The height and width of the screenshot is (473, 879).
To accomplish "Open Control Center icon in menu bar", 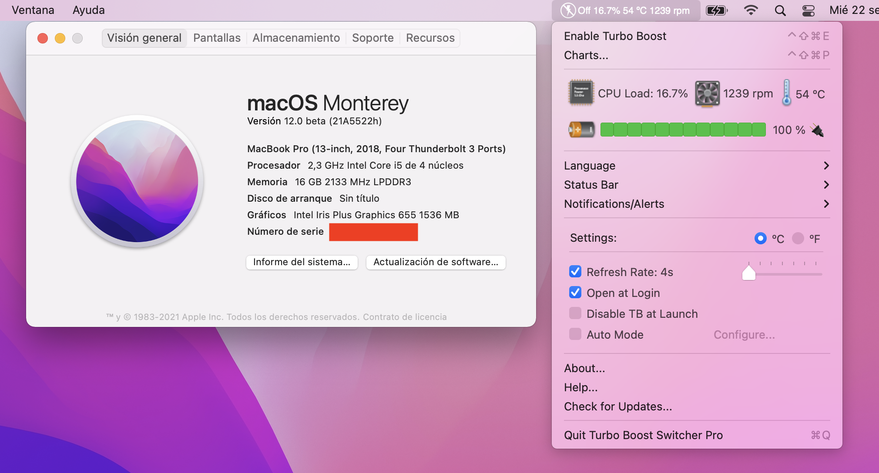I will tap(809, 10).
